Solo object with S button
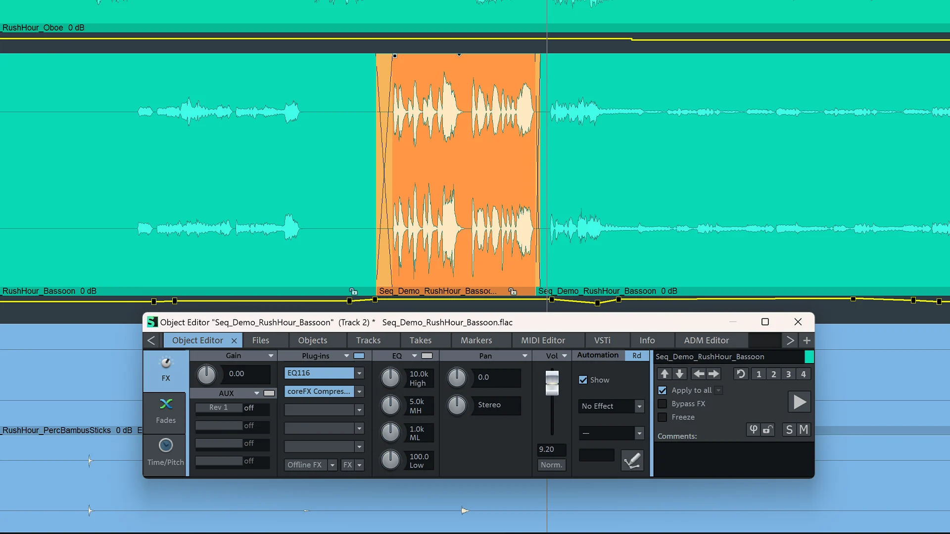The image size is (950, 534). tap(789, 430)
